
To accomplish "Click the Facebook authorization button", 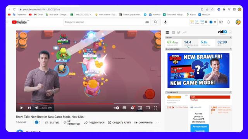I will click(200, 129).
